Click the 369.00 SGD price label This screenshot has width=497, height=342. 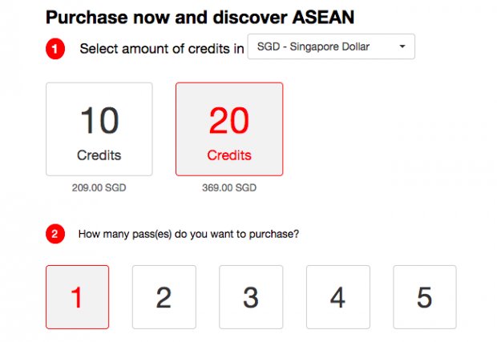coord(229,187)
